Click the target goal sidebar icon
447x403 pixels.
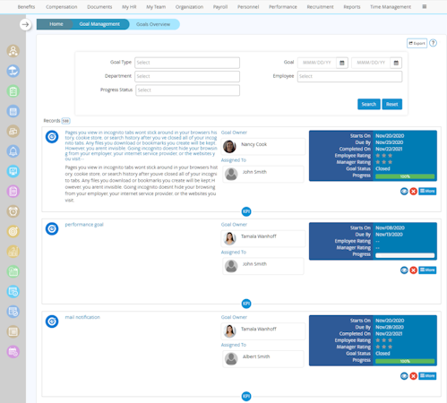pos(13,231)
